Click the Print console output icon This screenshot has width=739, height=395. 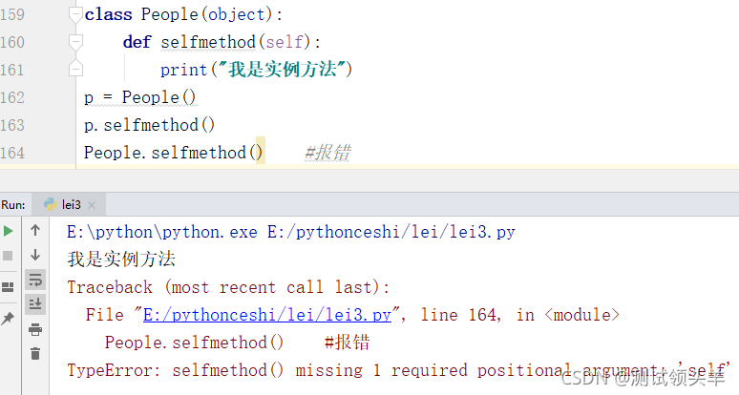click(35, 329)
